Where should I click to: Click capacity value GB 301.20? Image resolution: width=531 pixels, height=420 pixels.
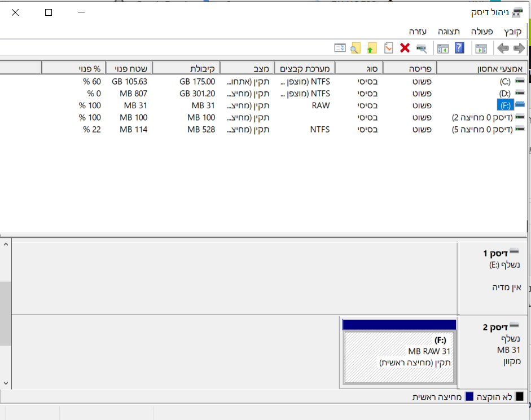tap(197, 94)
